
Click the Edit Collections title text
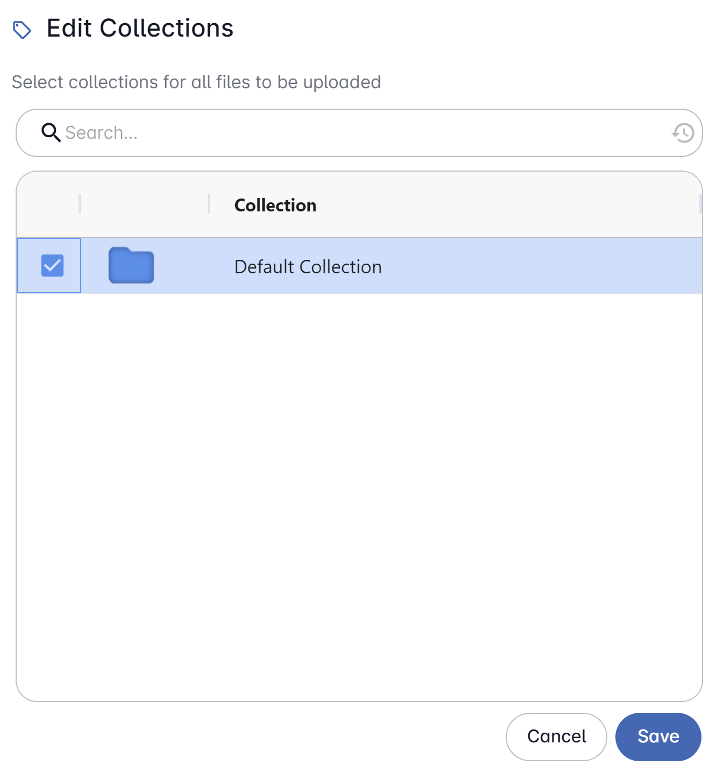(140, 28)
